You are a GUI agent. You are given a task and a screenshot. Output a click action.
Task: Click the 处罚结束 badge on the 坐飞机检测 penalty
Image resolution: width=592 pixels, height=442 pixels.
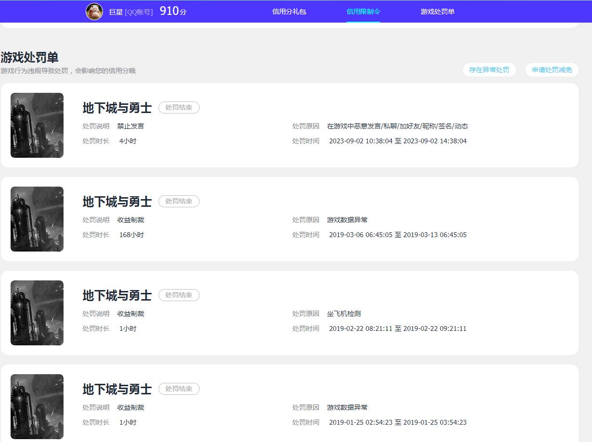point(179,295)
